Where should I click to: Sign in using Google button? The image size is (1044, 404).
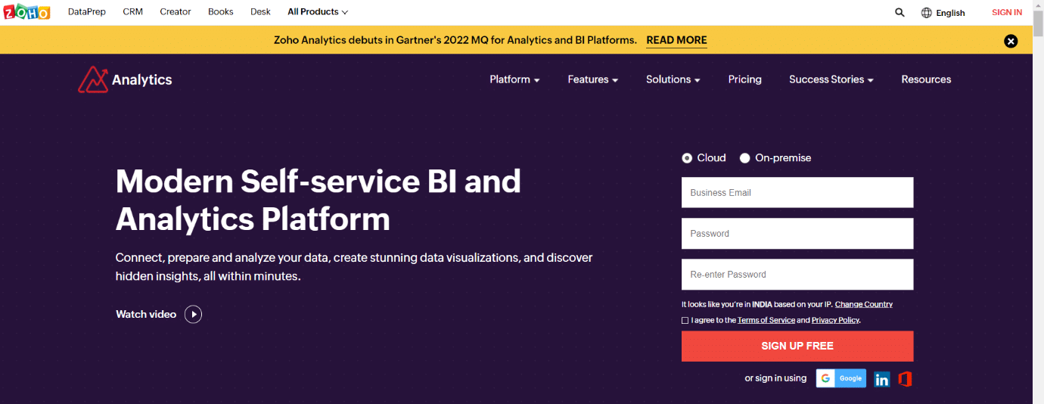[841, 378]
